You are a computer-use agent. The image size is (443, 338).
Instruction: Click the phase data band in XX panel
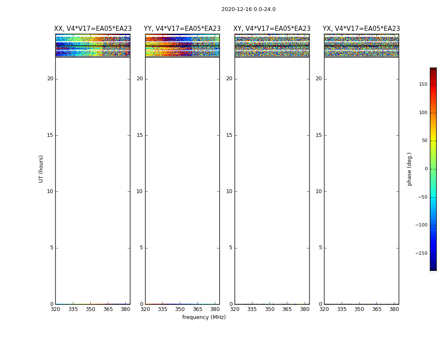coord(92,46)
